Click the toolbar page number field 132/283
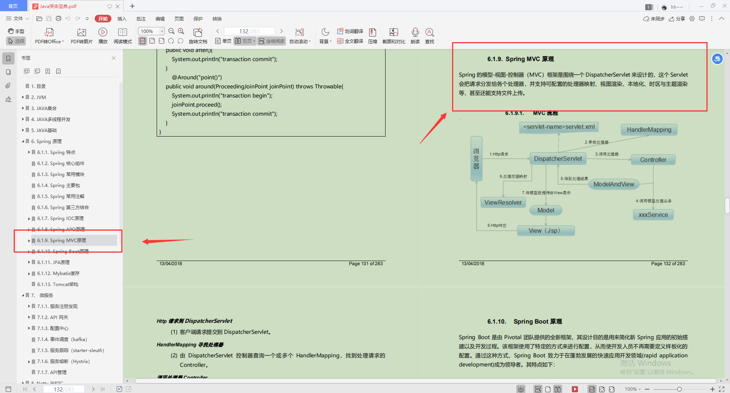 [x=249, y=31]
